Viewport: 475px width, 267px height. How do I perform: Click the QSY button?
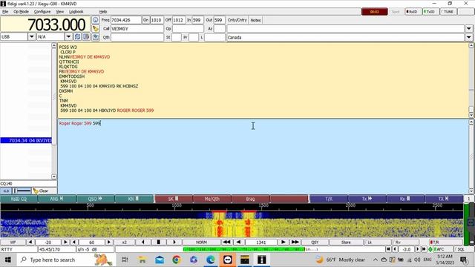click(x=315, y=243)
